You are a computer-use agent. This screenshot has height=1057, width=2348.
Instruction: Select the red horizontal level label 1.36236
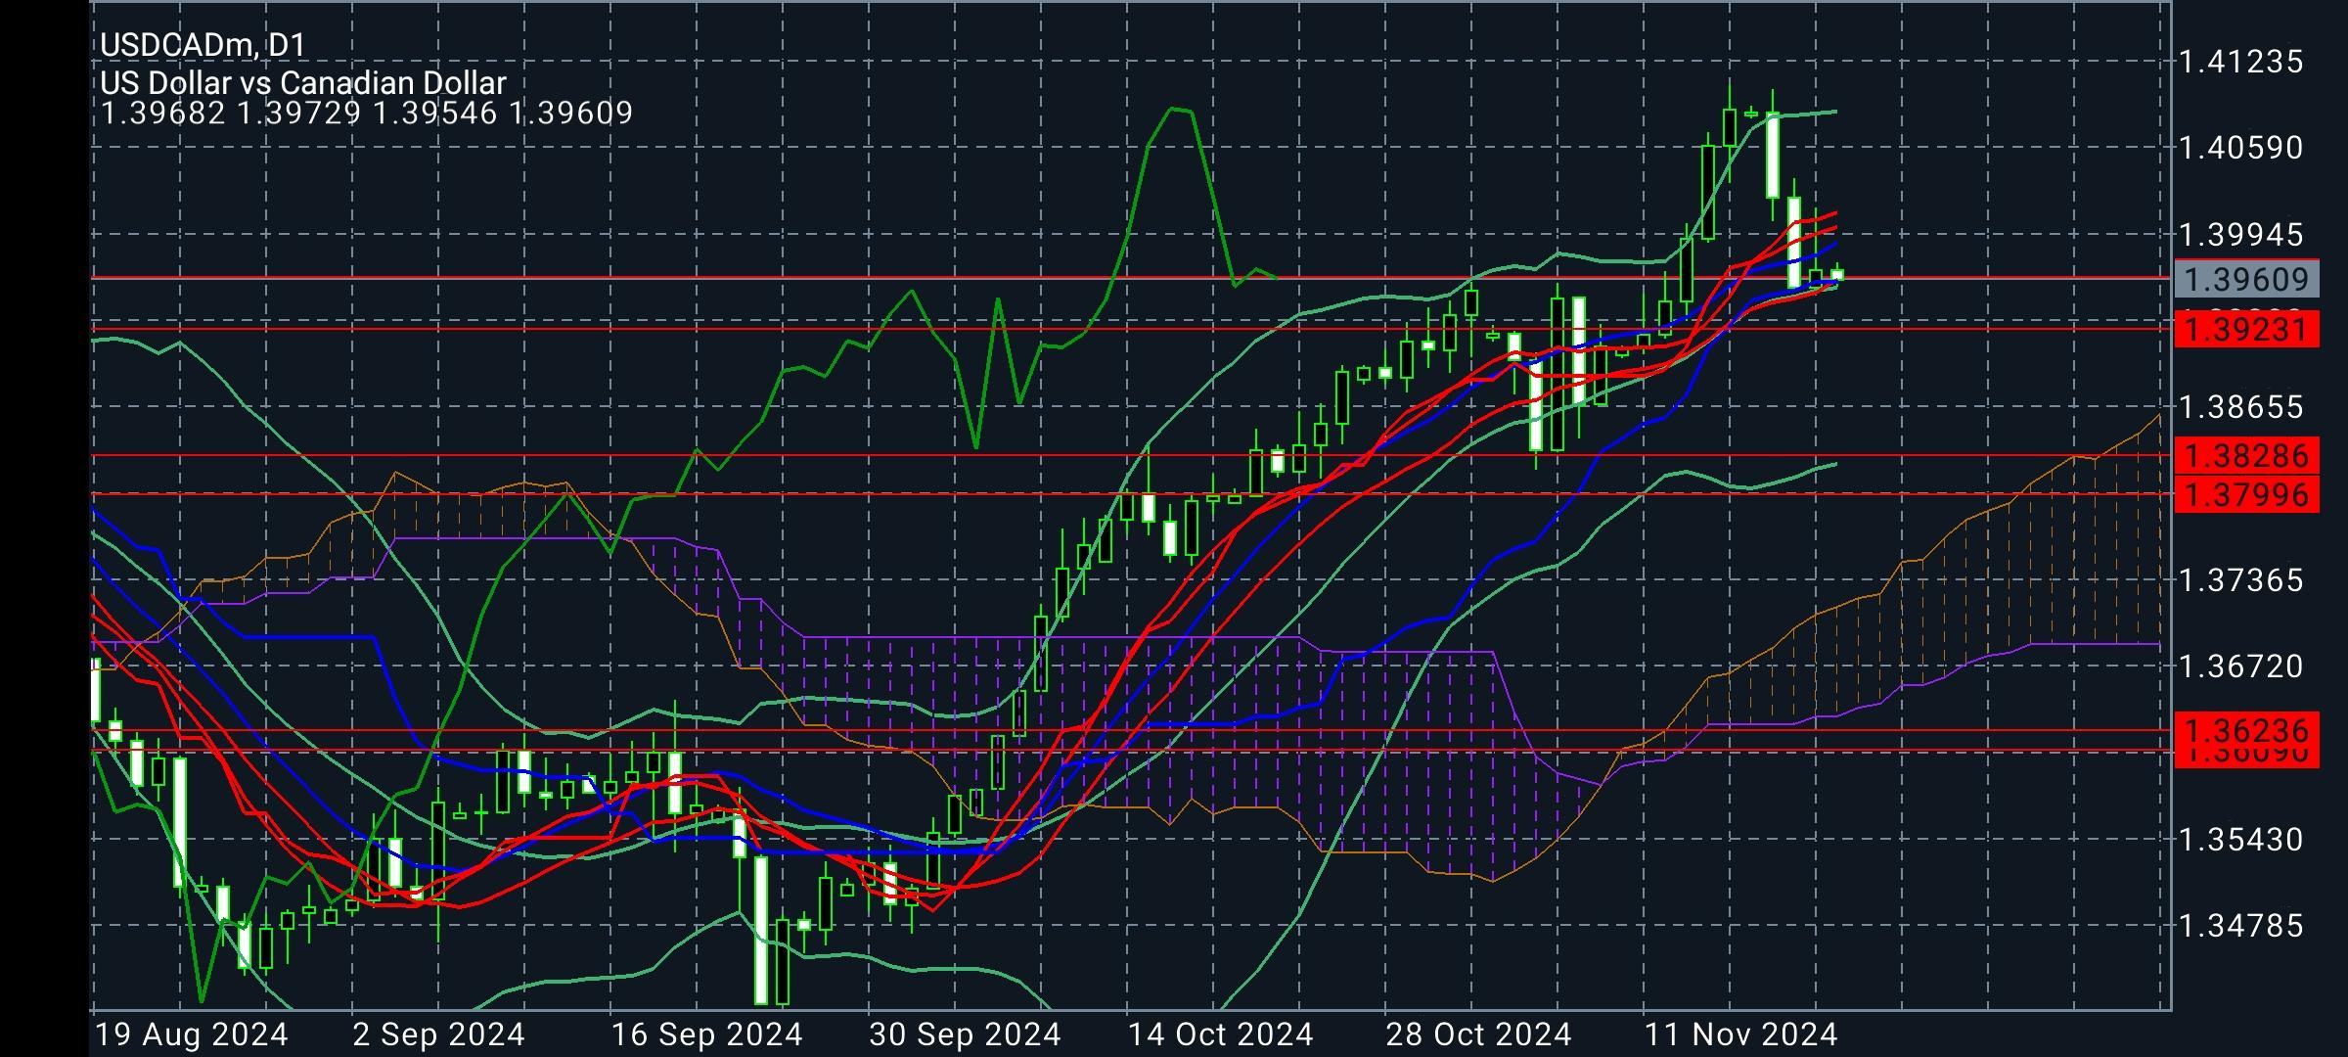(x=2246, y=730)
